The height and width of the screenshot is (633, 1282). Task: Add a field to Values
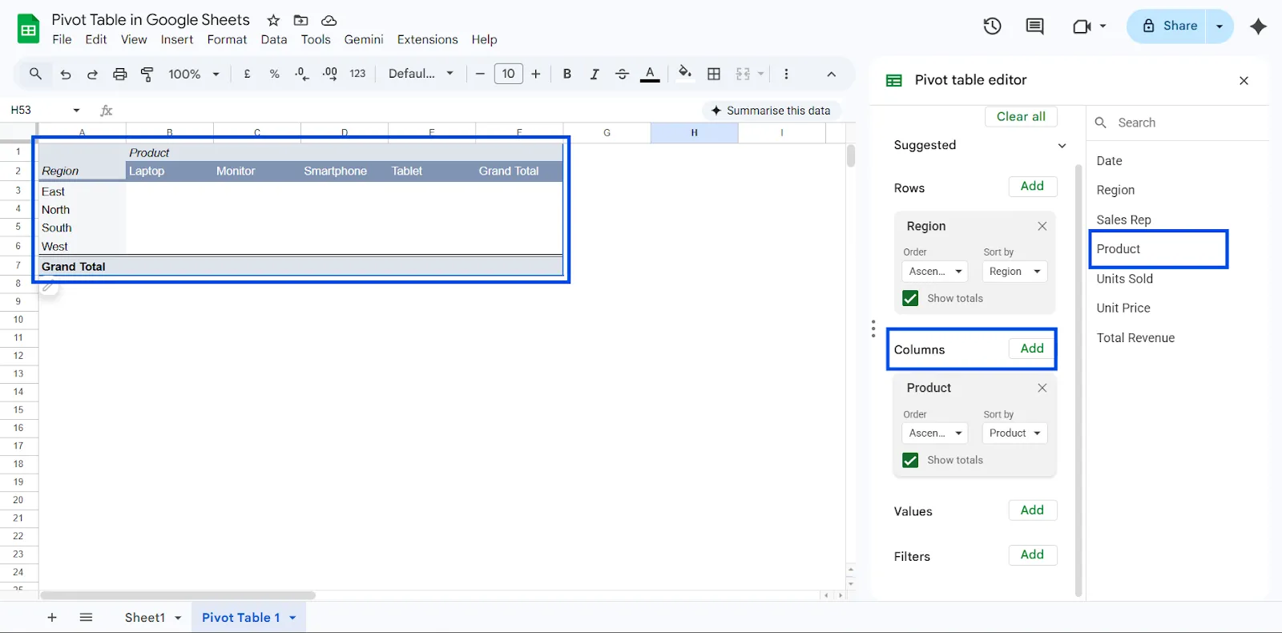click(1032, 510)
